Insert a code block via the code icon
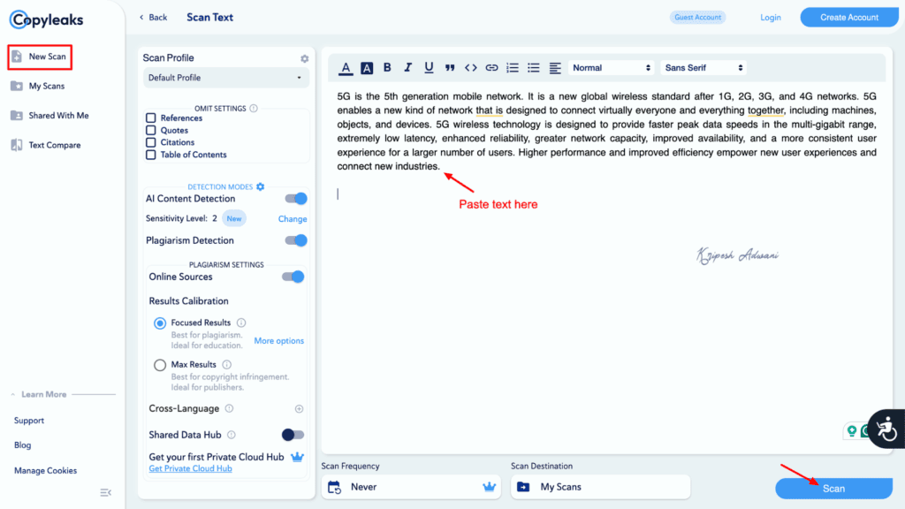Screen dimensions: 905x509 click(x=470, y=67)
